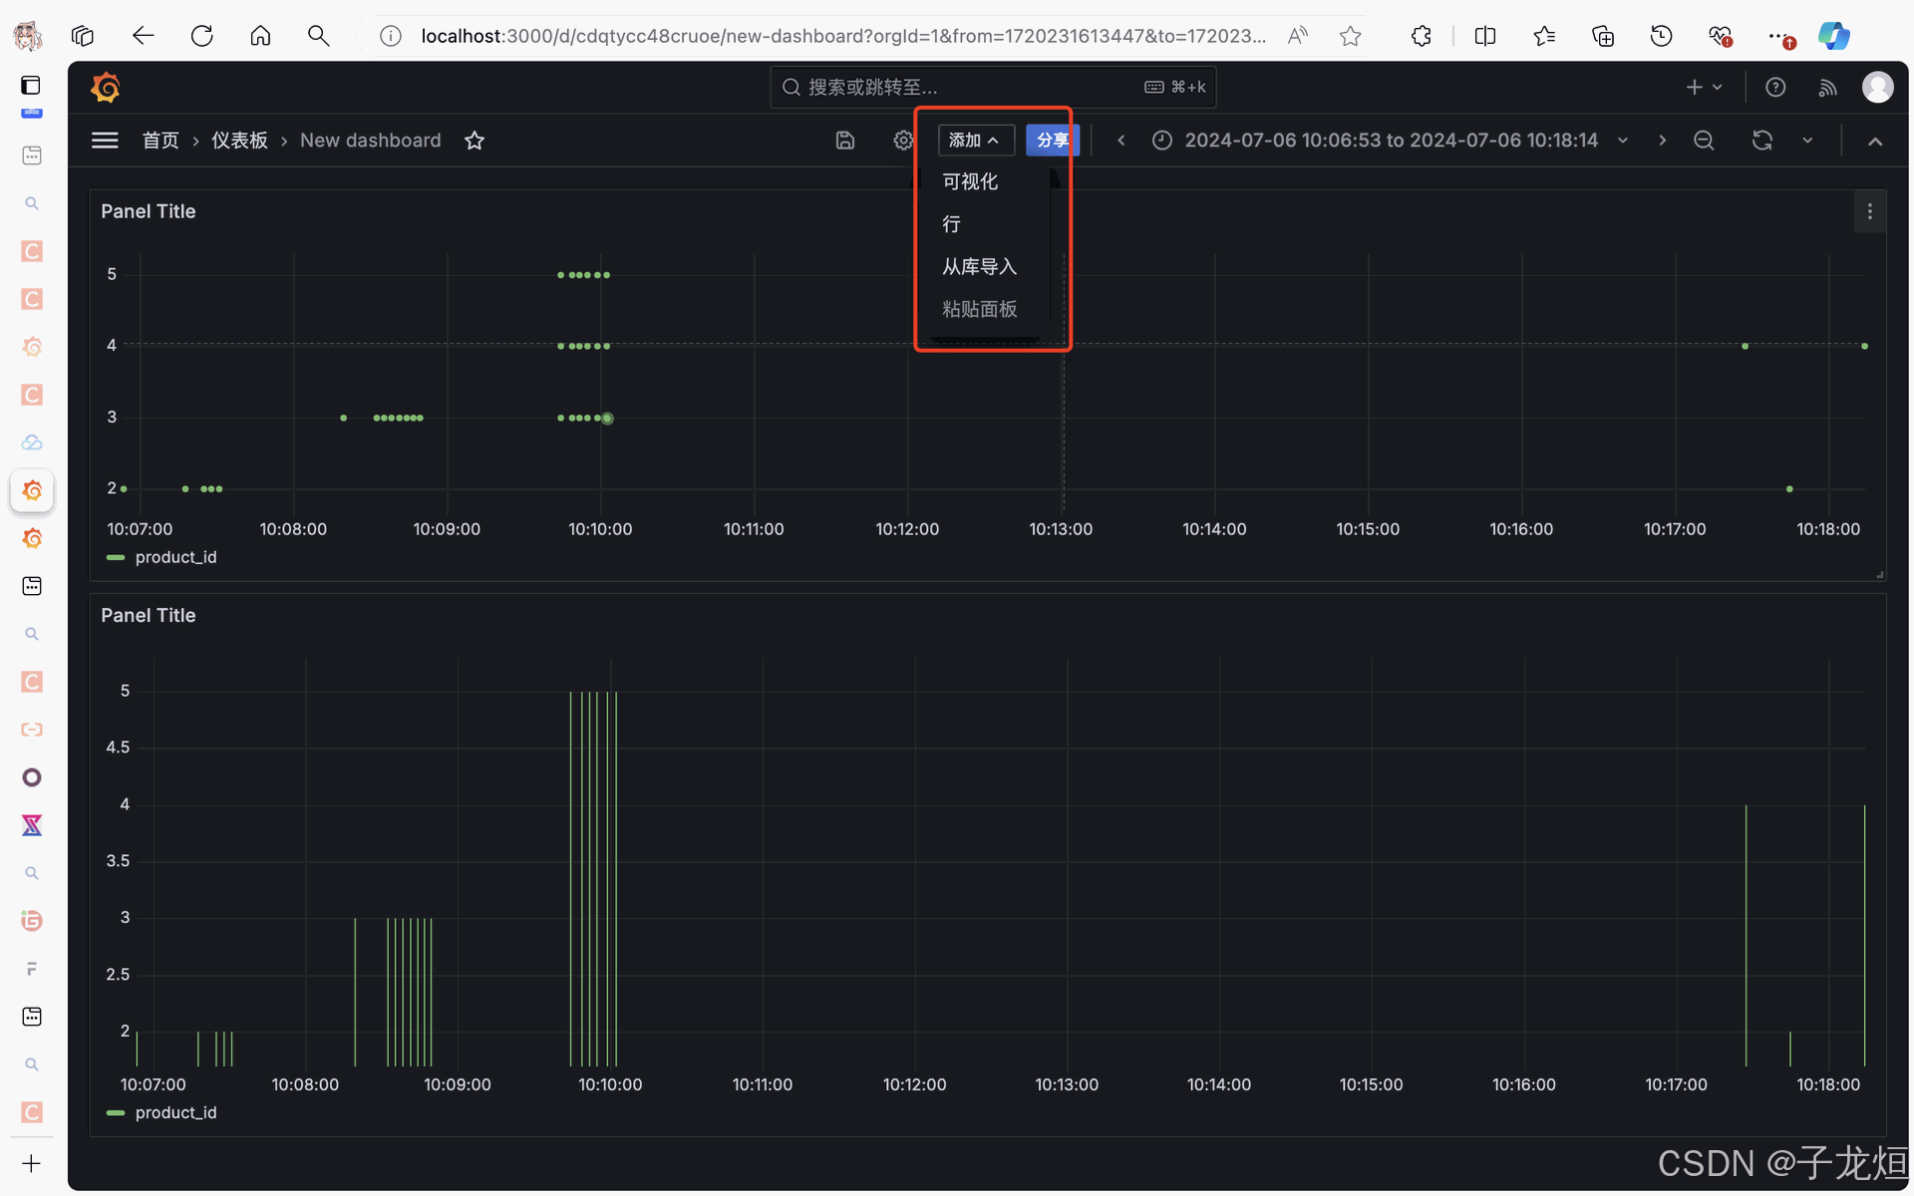Open dashboard settings gear icon

click(903, 141)
